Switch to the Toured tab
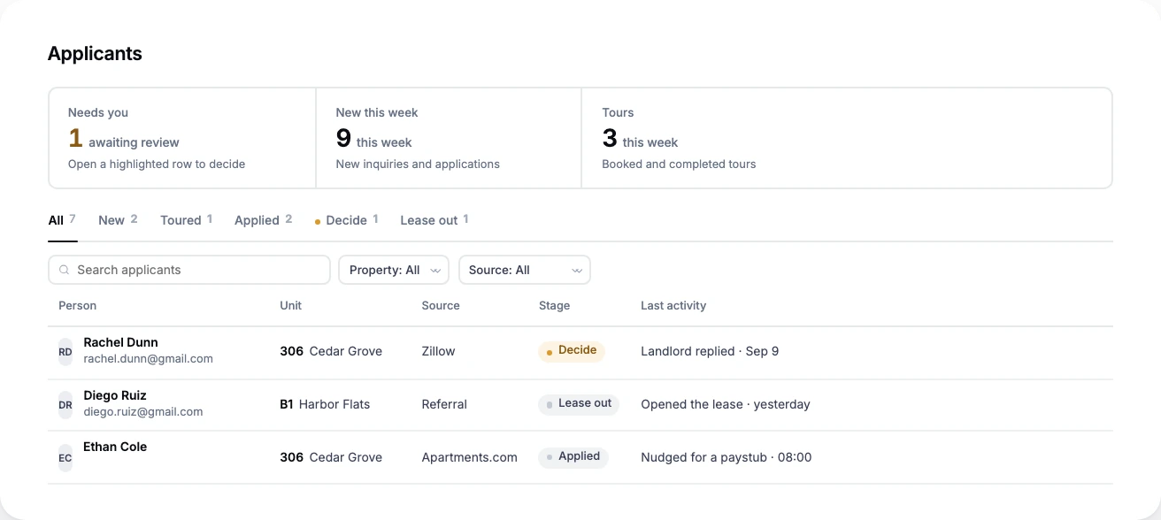 click(186, 220)
